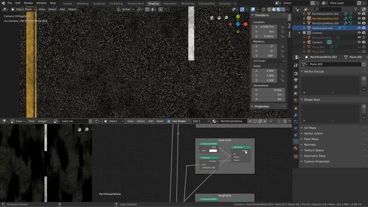Viewport: 368px width, 207px height.
Task: Open the Texture properties checker tab icon
Action: coord(296,156)
